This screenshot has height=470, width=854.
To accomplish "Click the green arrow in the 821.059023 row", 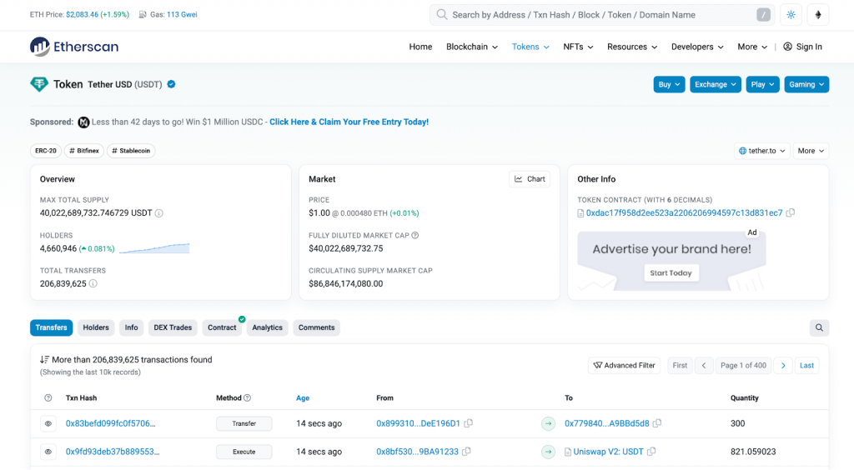I will [x=549, y=452].
